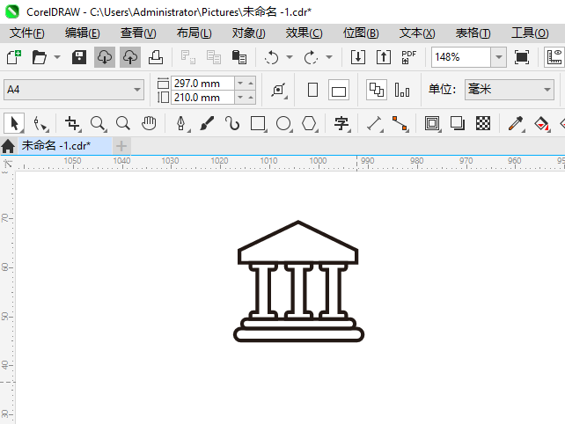
Task: Click Publish to PDF icon
Action: pos(409,57)
